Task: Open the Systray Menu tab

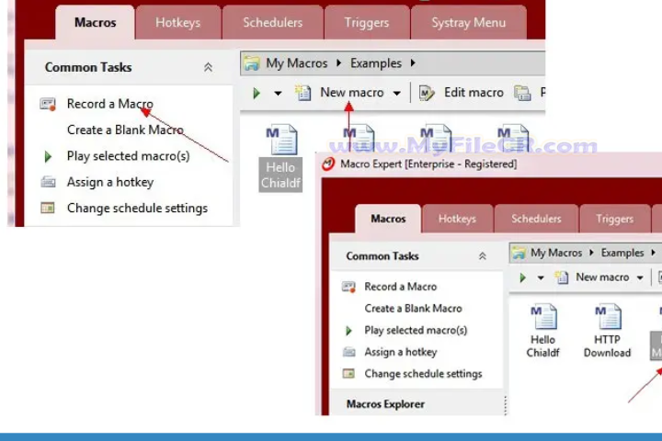Action: (x=468, y=22)
